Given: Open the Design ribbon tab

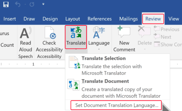Looking at the screenshot, I should 50,19.
